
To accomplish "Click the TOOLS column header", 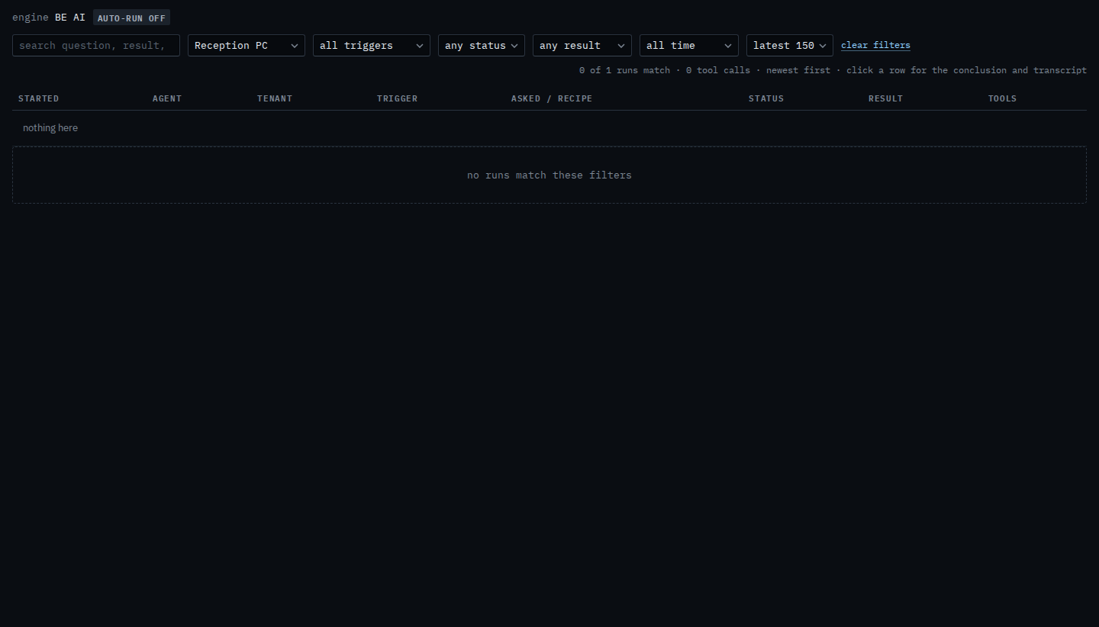I will pyautogui.click(x=1002, y=98).
